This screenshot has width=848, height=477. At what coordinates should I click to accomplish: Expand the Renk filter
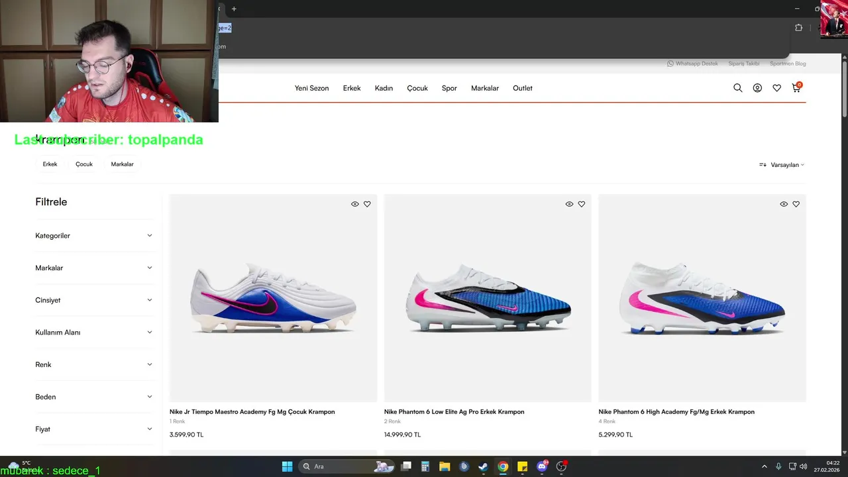pos(94,364)
